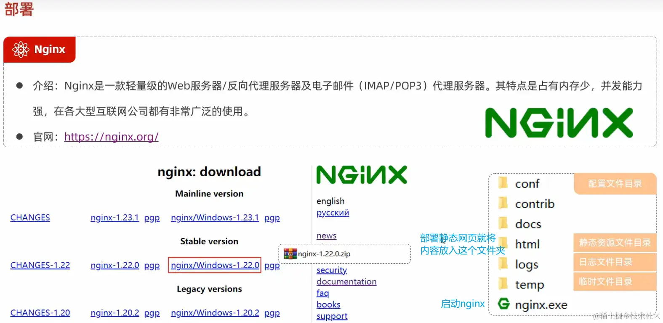Select the contrib folder icon
Image resolution: width=663 pixels, height=323 pixels.
click(x=503, y=203)
